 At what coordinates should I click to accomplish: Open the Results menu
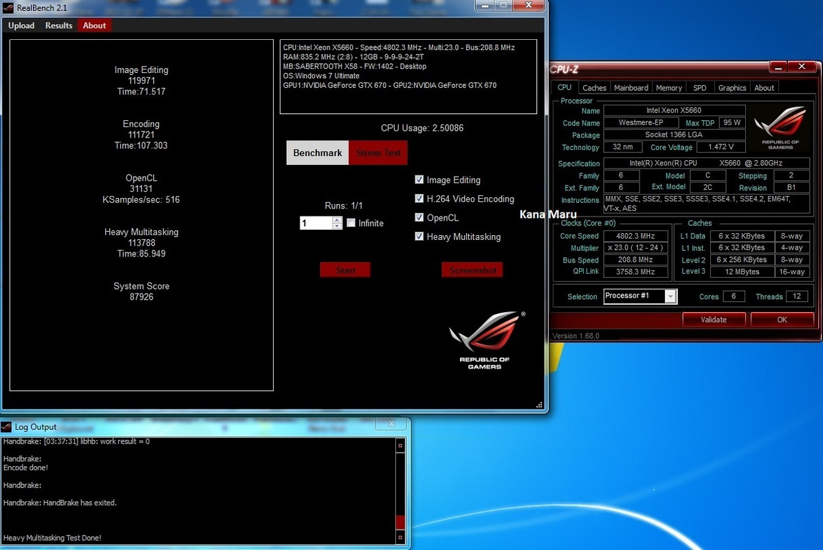coord(59,25)
